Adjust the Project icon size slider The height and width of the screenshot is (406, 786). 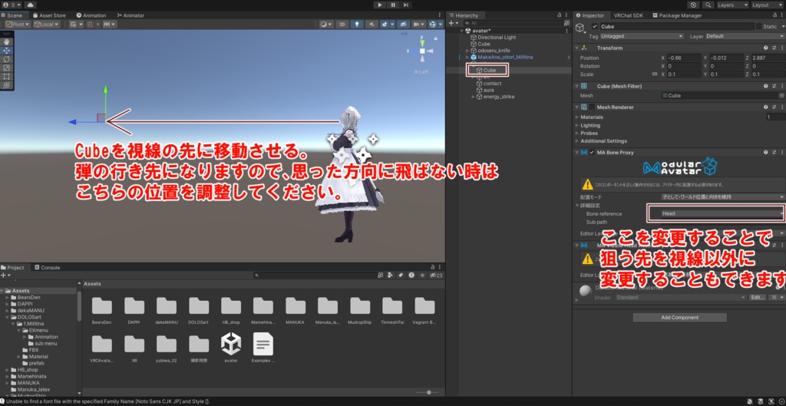tap(428, 392)
